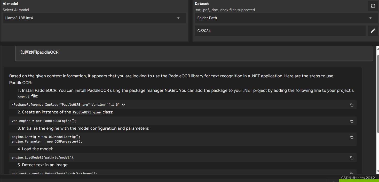Click the 'Select AI model' label
The image size is (379, 182).
pyautogui.click(x=16, y=10)
